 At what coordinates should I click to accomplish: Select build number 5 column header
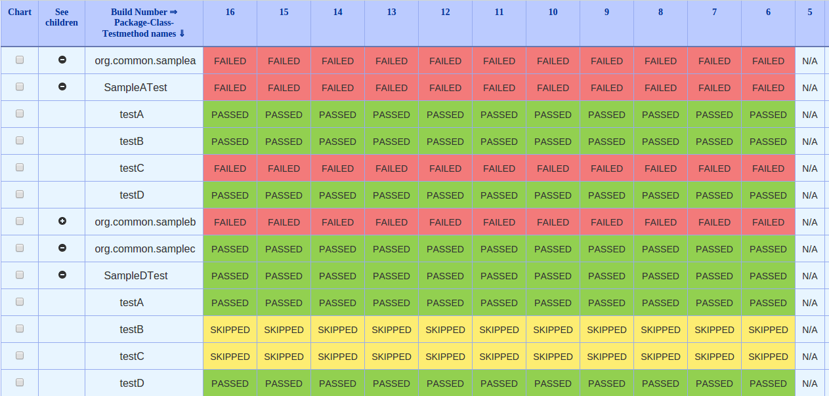(809, 12)
